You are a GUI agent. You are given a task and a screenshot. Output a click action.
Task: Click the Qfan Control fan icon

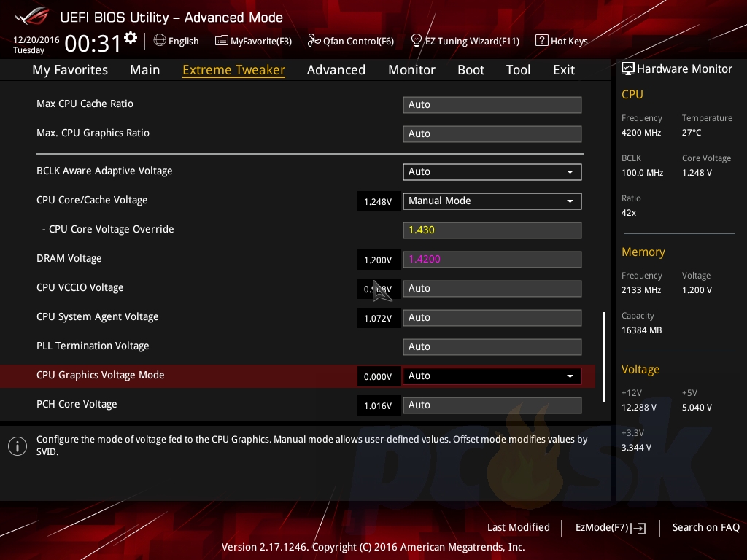[x=314, y=41]
